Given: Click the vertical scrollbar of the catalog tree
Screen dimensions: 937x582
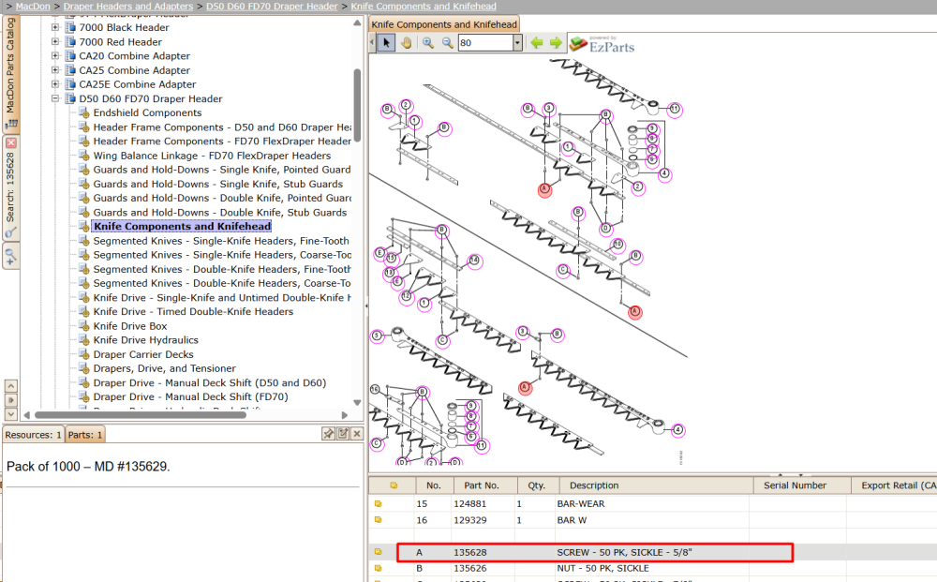Looking at the screenshot, I should pyautogui.click(x=357, y=105).
